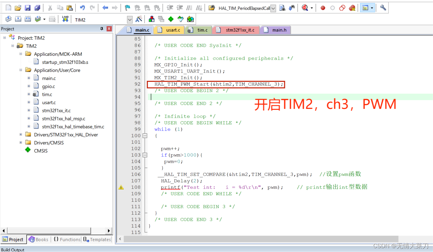Image resolution: width=433 pixels, height=252 pixels.
Task: Open a file with the folder icon
Action: (x=18, y=8)
